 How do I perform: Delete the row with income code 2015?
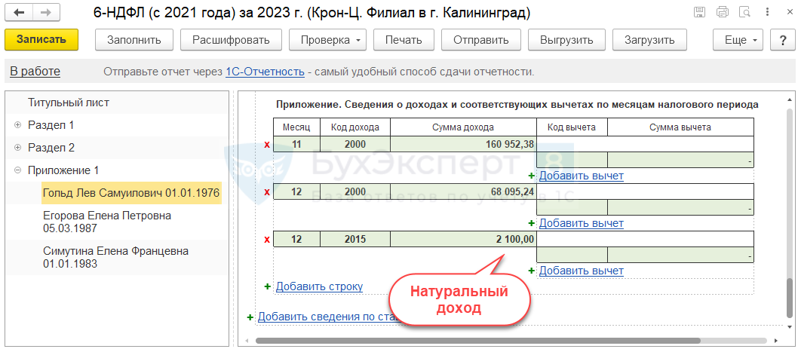[266, 240]
